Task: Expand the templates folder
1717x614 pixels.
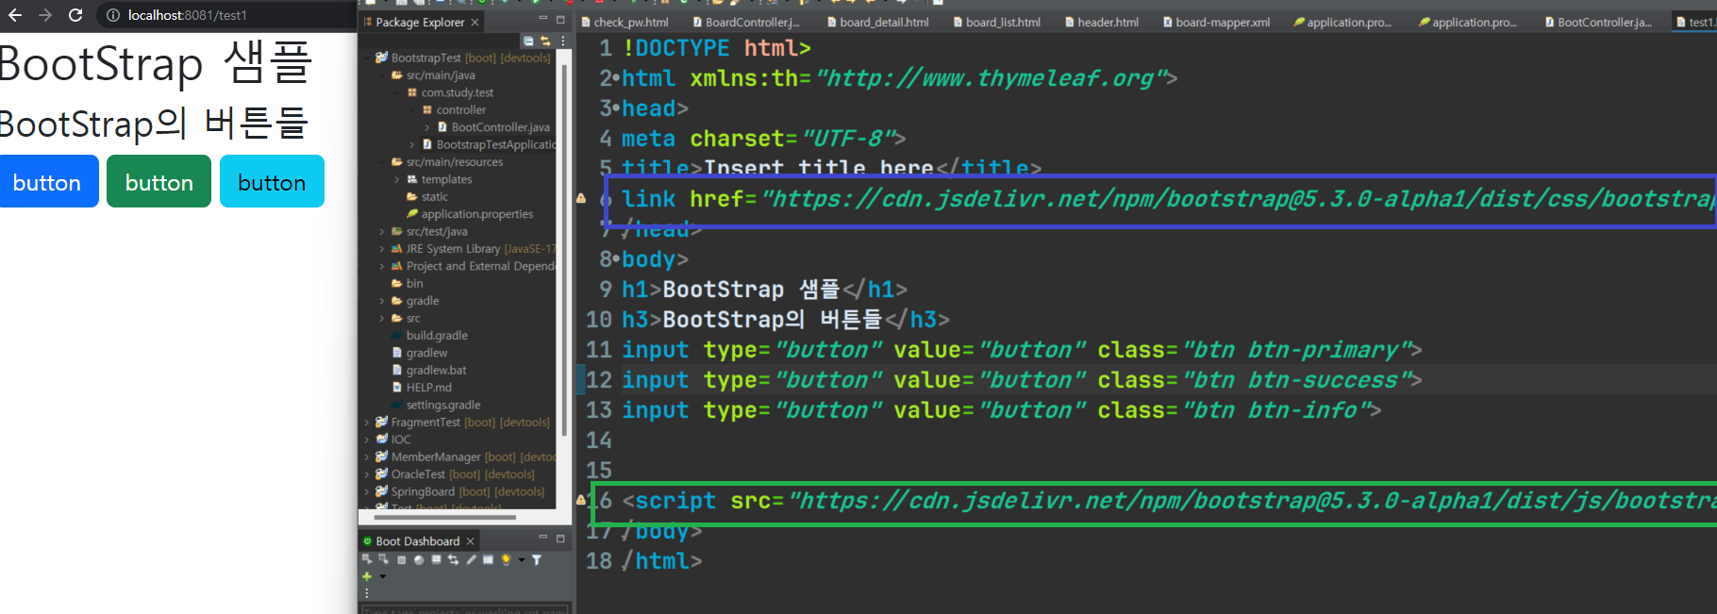Action: click(x=397, y=179)
